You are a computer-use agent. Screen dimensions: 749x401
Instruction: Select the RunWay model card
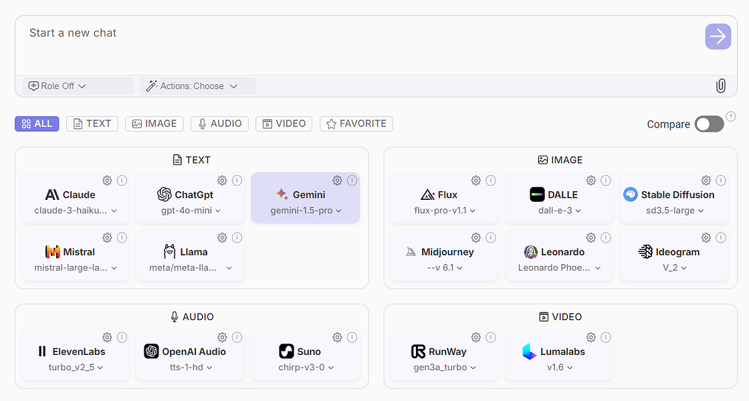pyautogui.click(x=444, y=355)
